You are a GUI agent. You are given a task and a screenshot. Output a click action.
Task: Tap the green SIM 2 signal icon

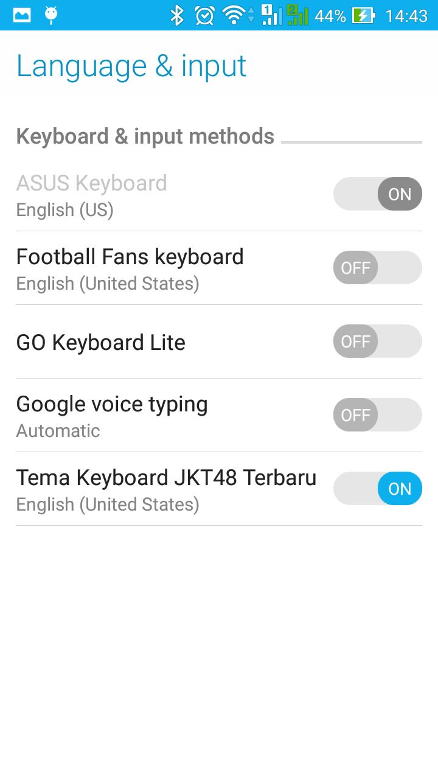click(297, 15)
